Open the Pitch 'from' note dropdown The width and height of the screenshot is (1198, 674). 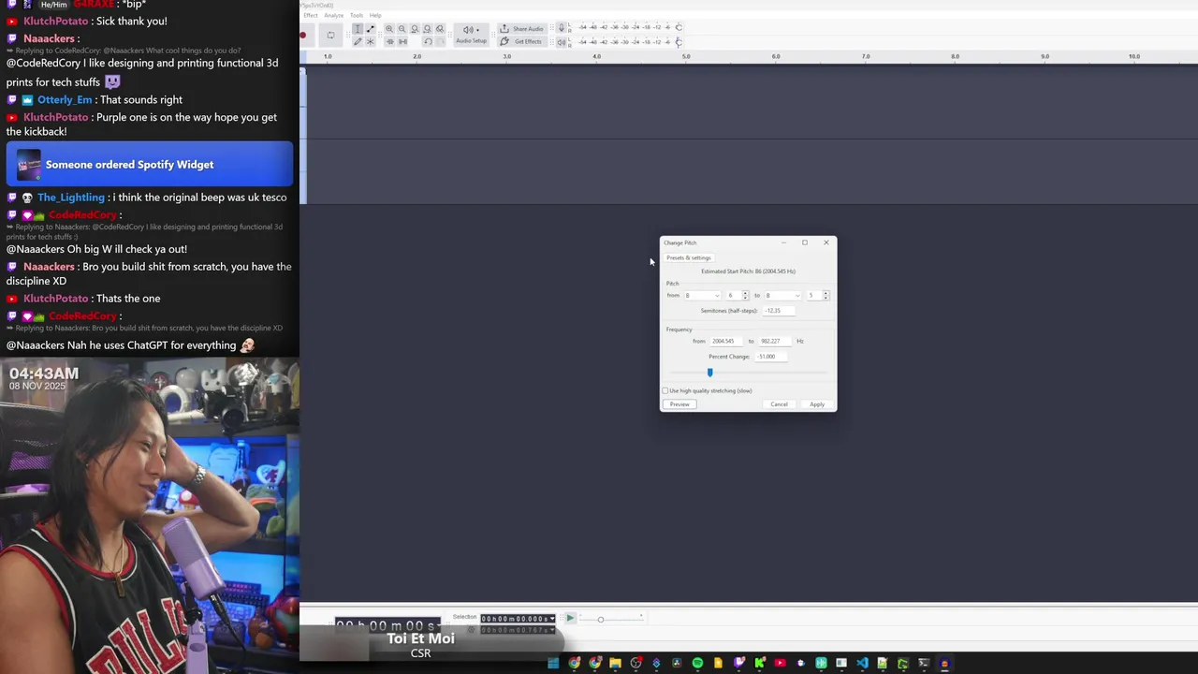(702, 296)
